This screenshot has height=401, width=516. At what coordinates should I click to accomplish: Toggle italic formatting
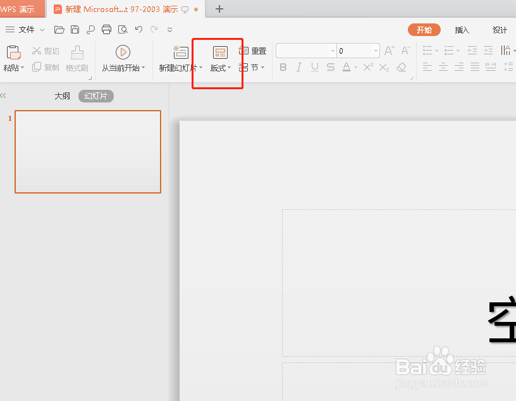(x=299, y=68)
